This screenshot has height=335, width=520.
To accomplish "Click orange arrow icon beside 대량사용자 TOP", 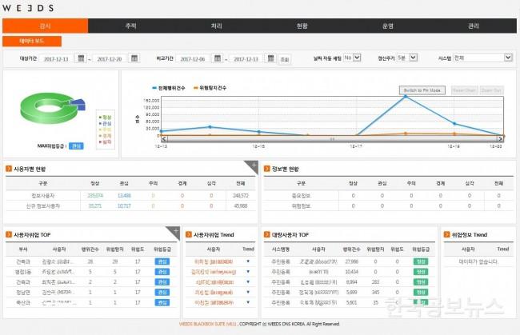I will click(266, 234).
